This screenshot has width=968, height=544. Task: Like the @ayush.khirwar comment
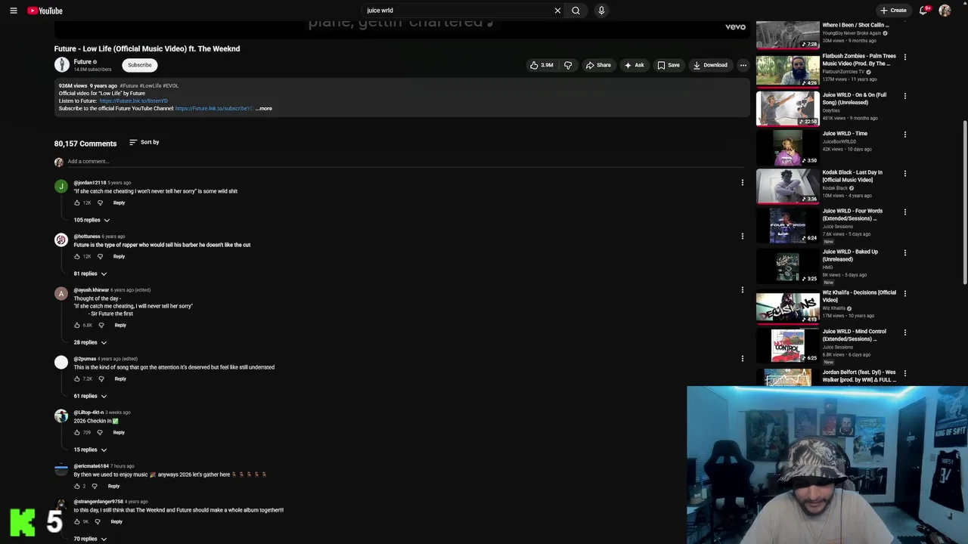(77, 326)
